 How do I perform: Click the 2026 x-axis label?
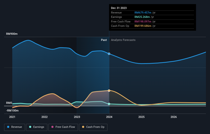pyautogui.click(x=174, y=117)
